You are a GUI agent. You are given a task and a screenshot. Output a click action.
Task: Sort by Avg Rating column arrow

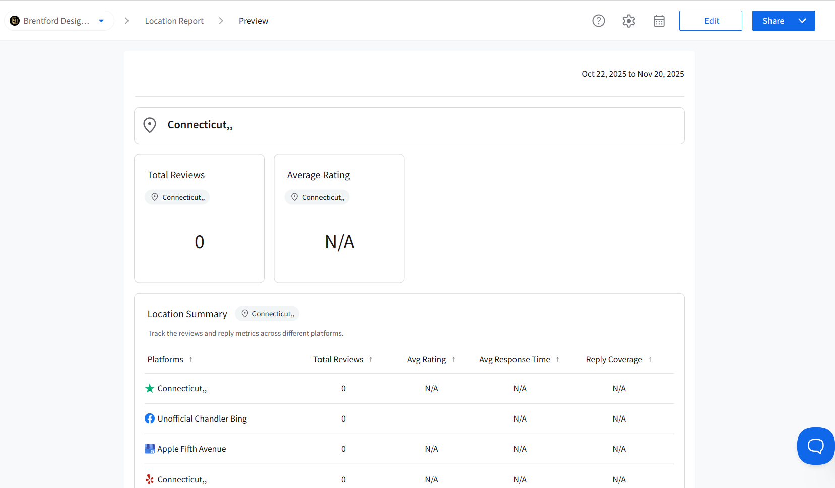tap(454, 360)
